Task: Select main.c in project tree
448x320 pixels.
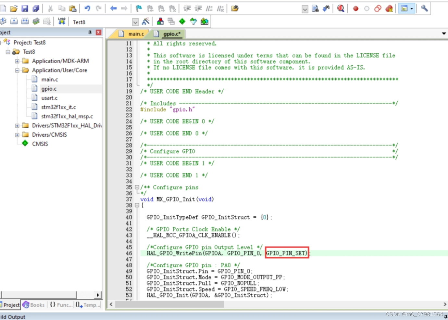Action: [x=49, y=79]
